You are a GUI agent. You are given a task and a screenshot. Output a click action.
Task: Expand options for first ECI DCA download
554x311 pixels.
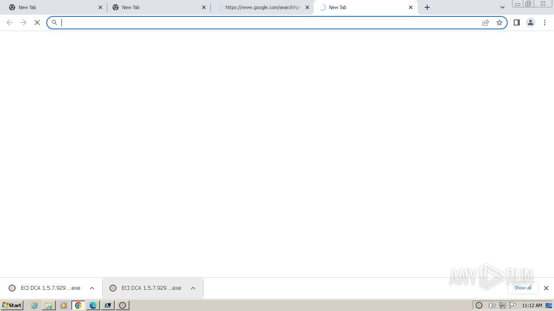pos(92,288)
